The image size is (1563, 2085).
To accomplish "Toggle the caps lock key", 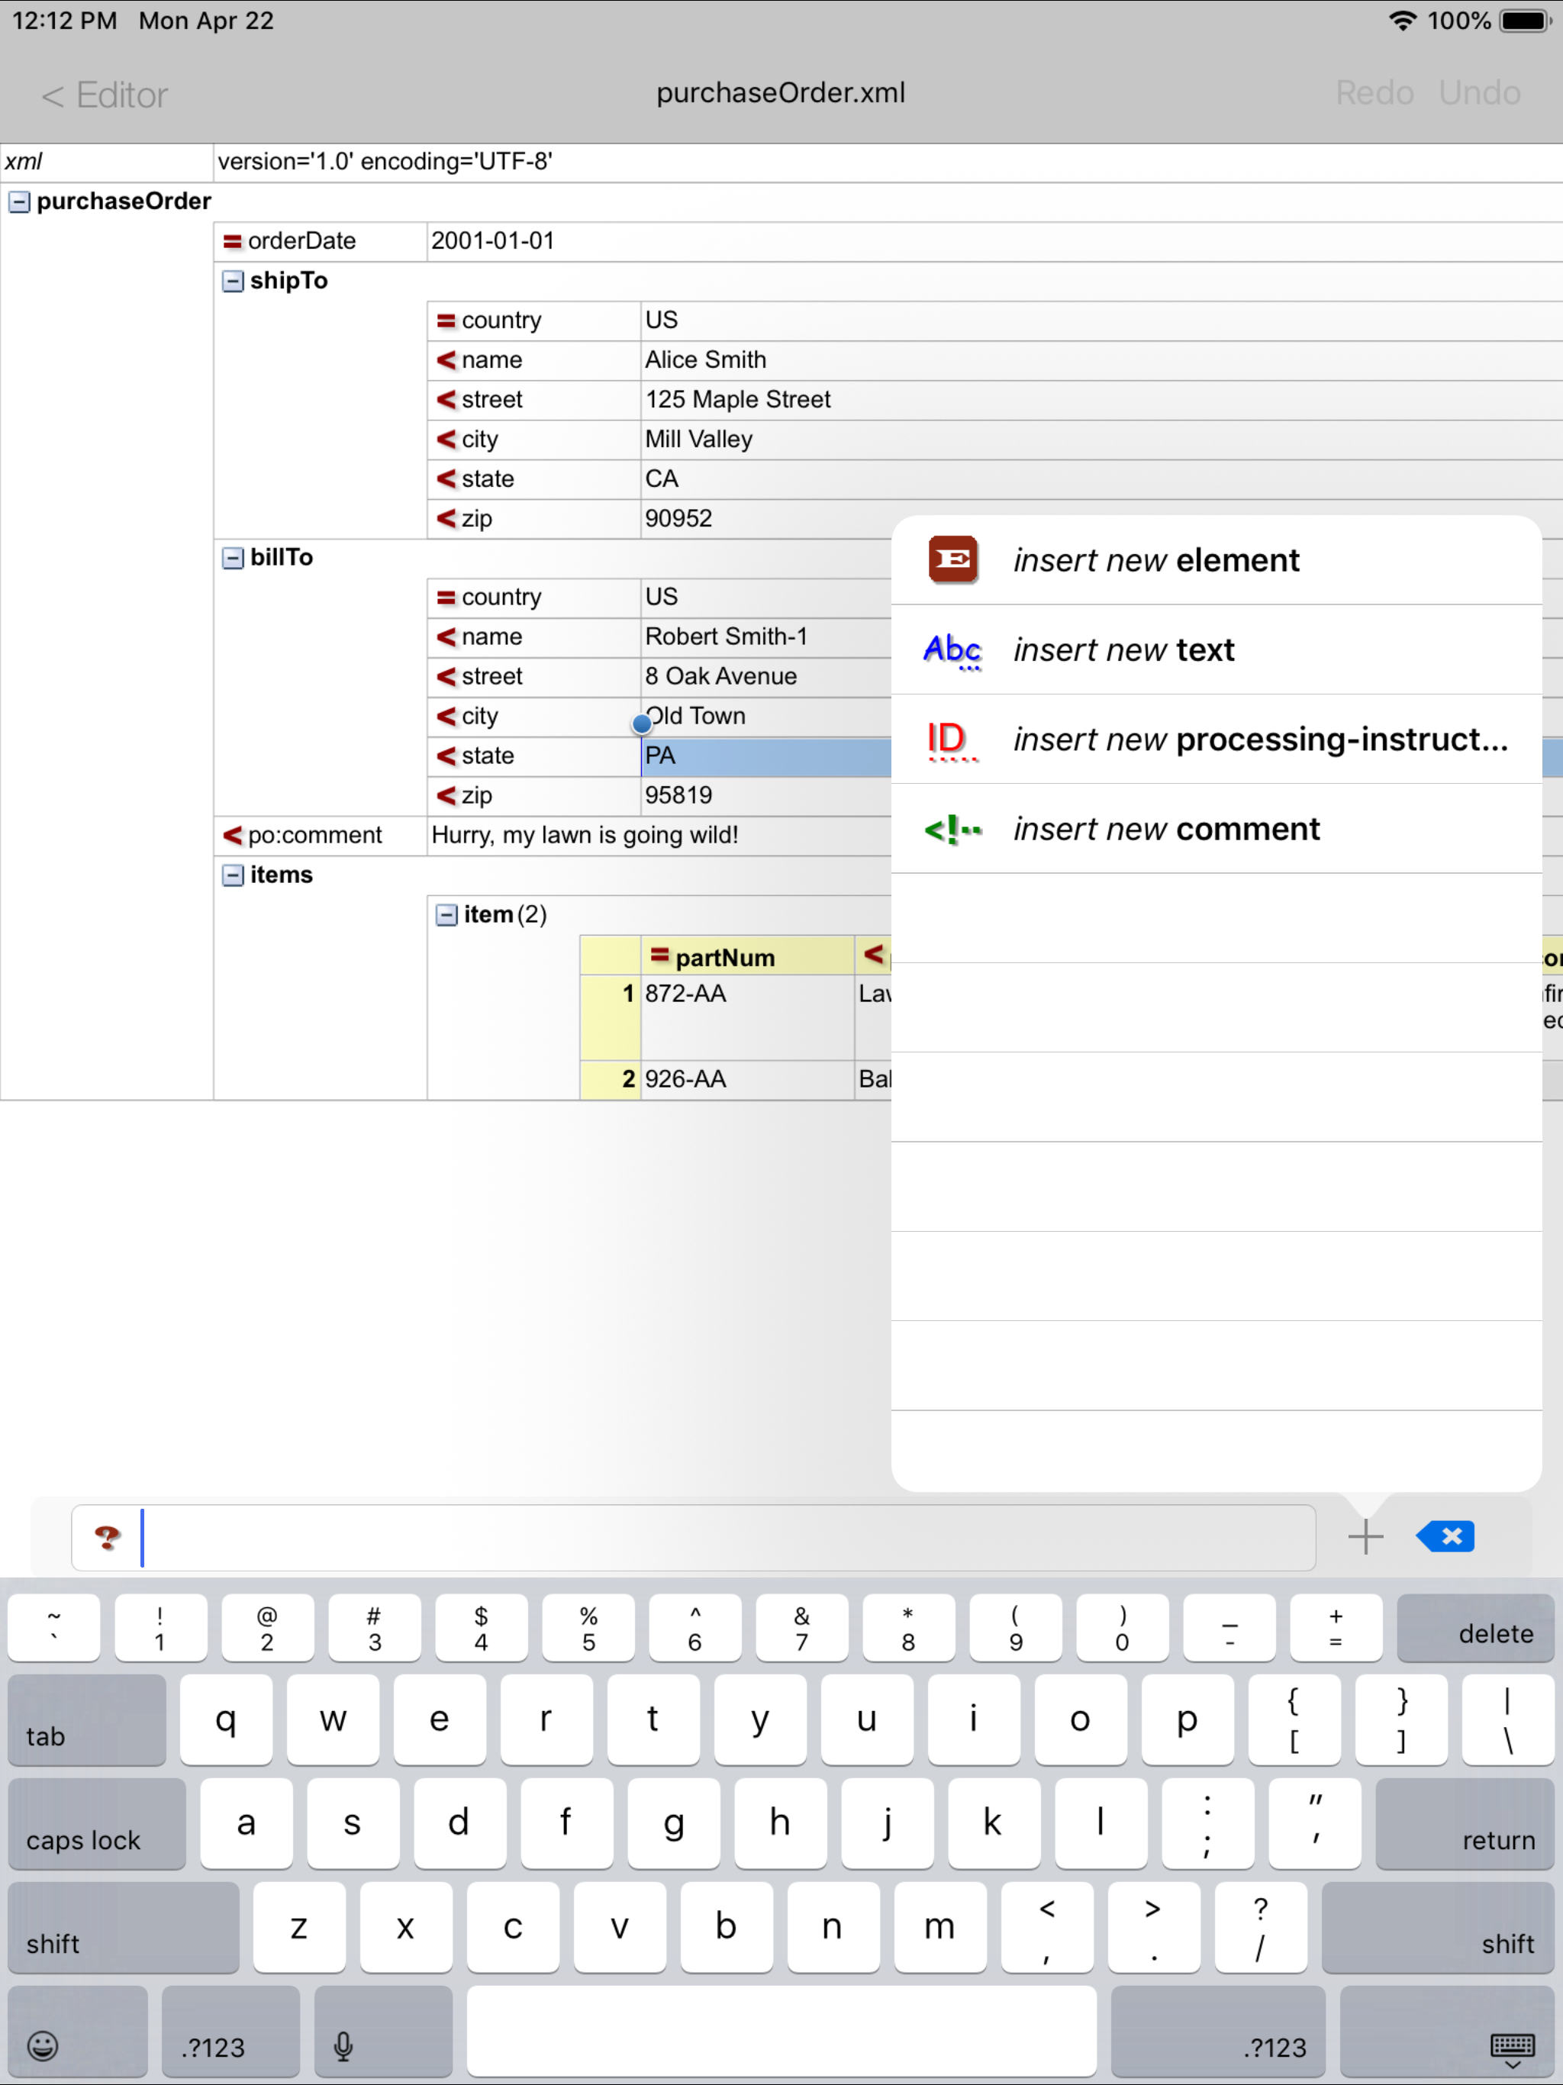I will [96, 1824].
